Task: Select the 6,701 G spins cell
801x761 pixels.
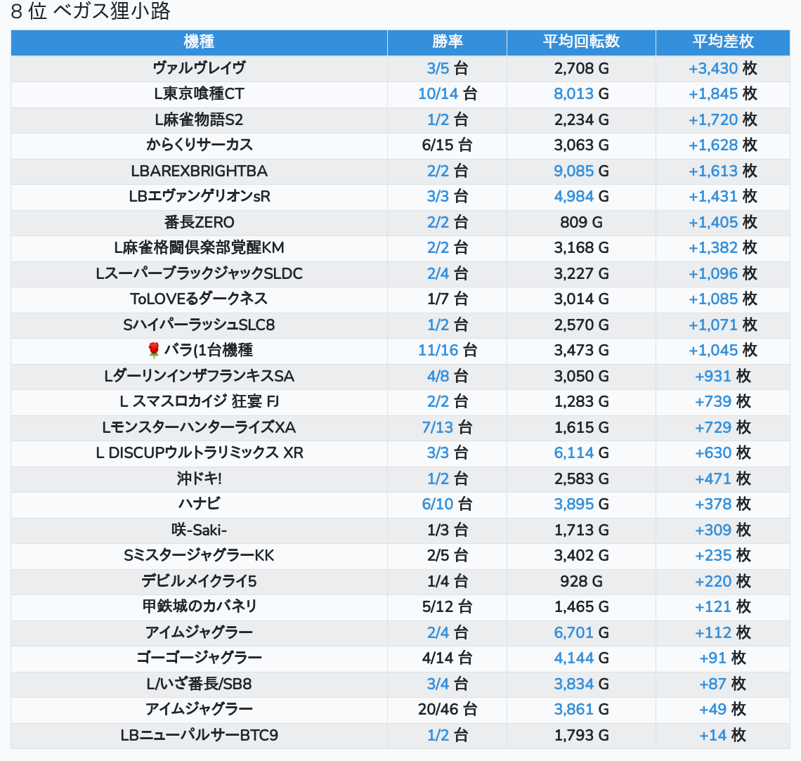Action: point(581,633)
